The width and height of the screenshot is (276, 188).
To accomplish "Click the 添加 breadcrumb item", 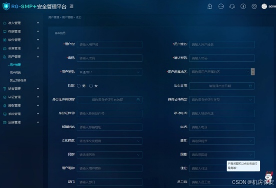I will click(78, 17).
